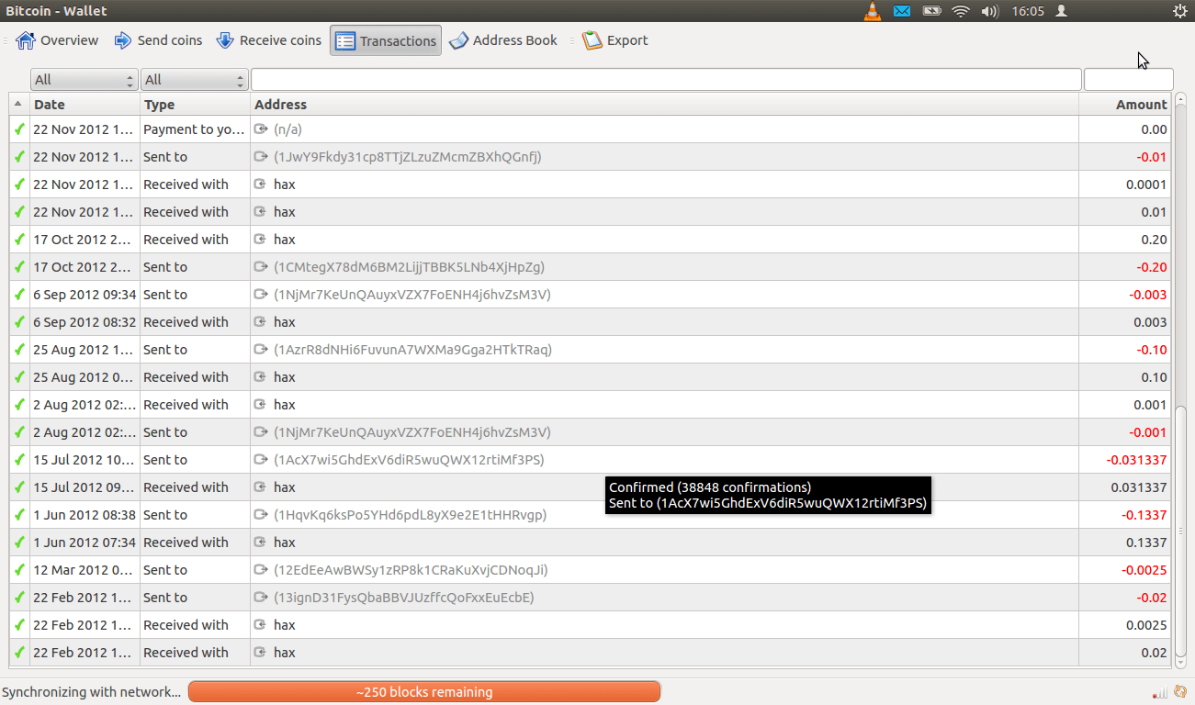Click confirmed checkmark of 0.20 received row
1195x705 pixels.
tap(19, 240)
